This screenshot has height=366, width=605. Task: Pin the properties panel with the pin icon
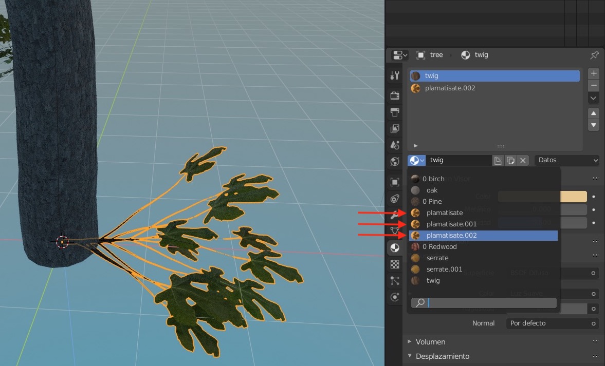coord(594,55)
